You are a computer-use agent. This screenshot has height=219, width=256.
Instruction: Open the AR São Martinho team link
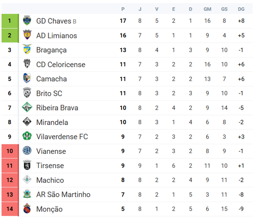63,195
